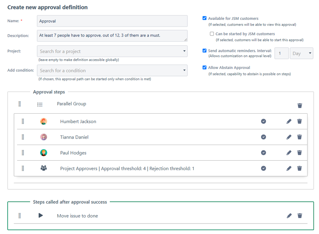
Task: Click the Approval steps heading
Action: click(49, 92)
